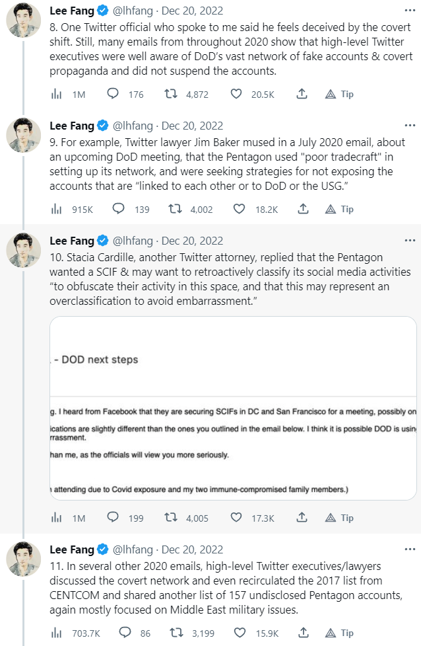Open more options on tweet 8
This screenshot has height=646, width=421.
pos(409,11)
